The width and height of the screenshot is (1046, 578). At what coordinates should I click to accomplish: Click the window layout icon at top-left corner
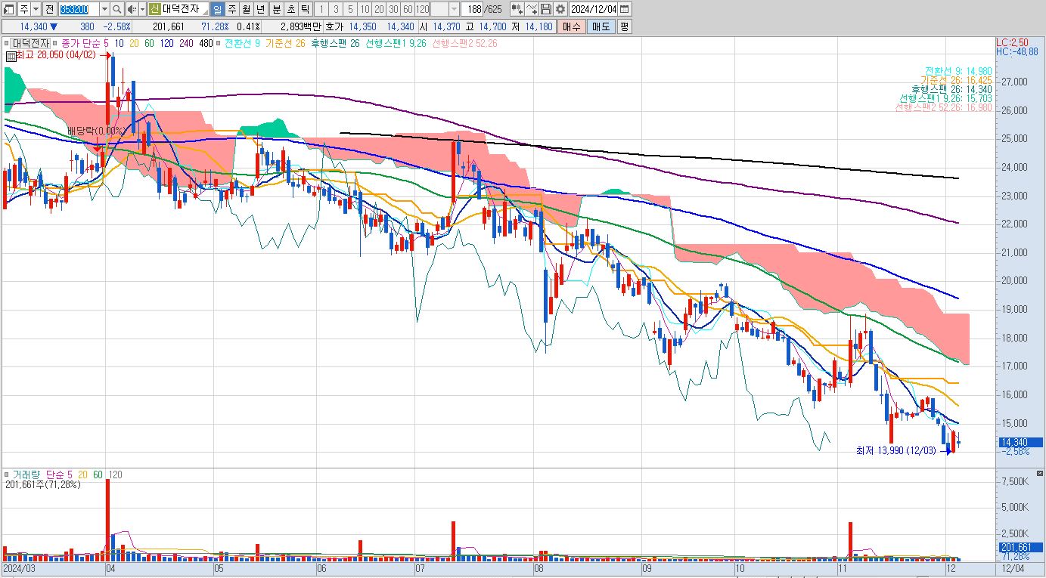coord(9,9)
